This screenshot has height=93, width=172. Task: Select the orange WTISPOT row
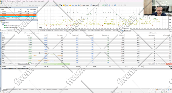[x=18, y=15]
